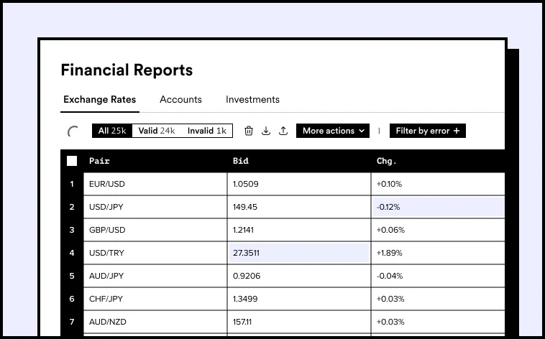Click the plus icon on Filter by error
The height and width of the screenshot is (339, 545).
(457, 131)
